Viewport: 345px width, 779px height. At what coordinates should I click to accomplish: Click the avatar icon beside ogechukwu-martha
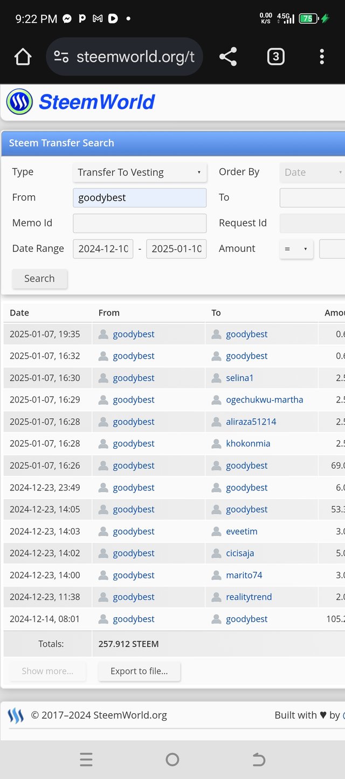(216, 400)
